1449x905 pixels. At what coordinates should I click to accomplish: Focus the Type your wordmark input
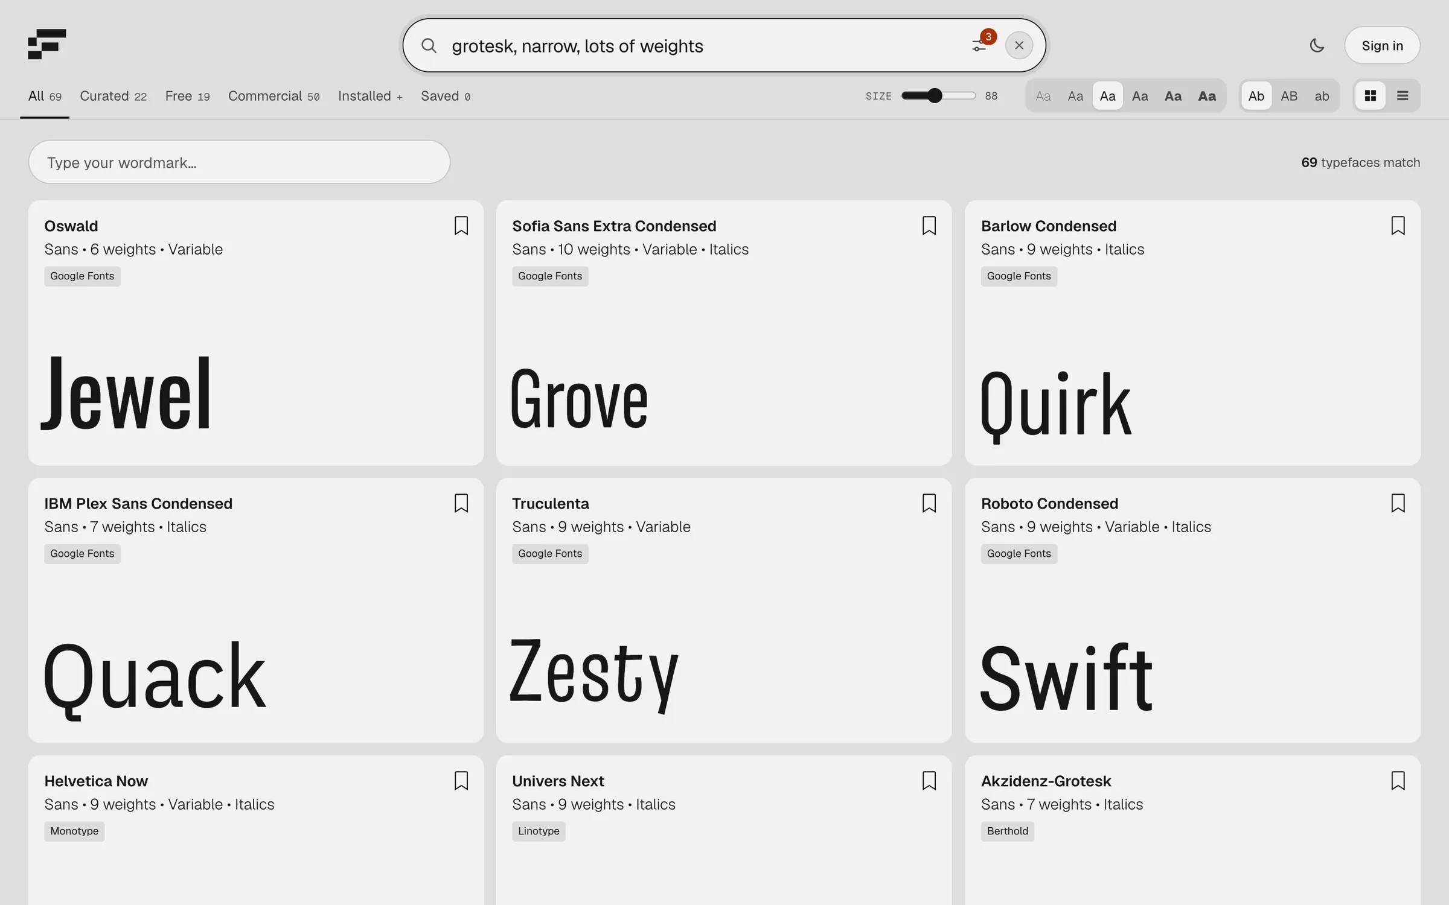click(239, 162)
